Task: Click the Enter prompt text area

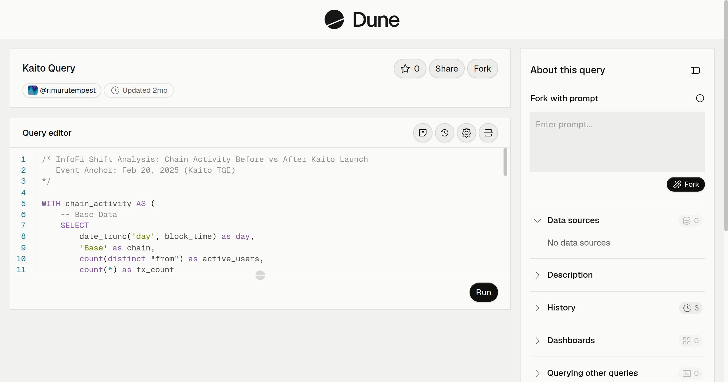Action: (x=617, y=142)
